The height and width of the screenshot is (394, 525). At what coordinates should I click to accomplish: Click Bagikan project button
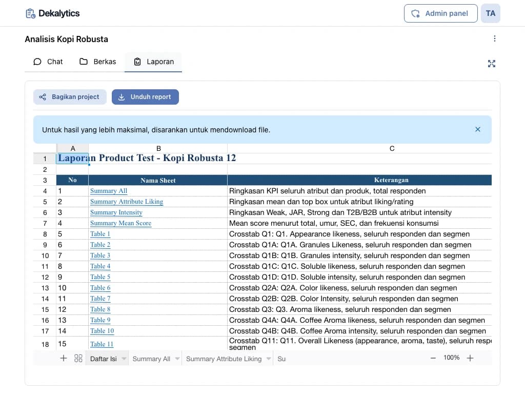click(70, 97)
